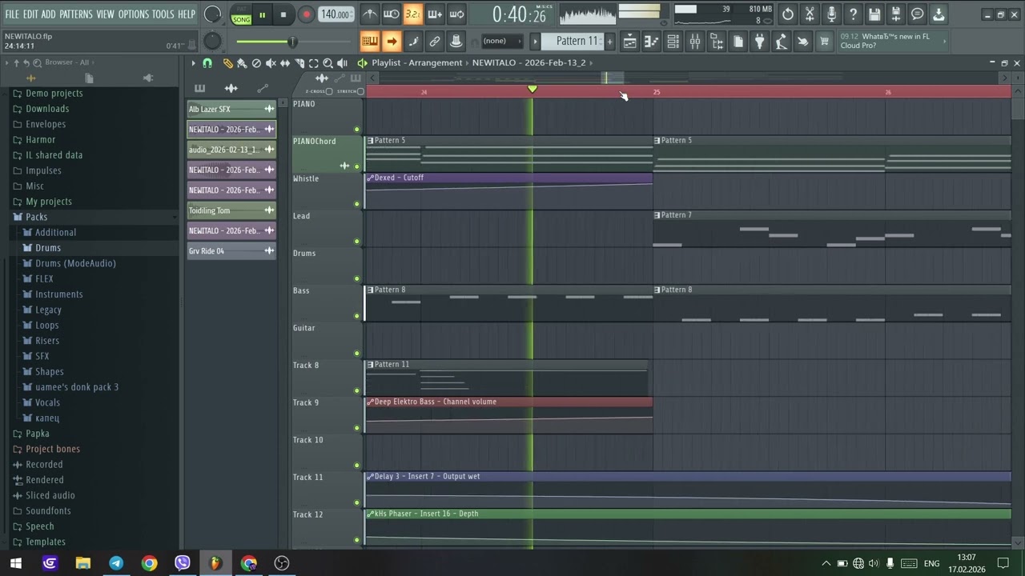Select the Delete tool in Playlist toolbar

tap(256, 62)
